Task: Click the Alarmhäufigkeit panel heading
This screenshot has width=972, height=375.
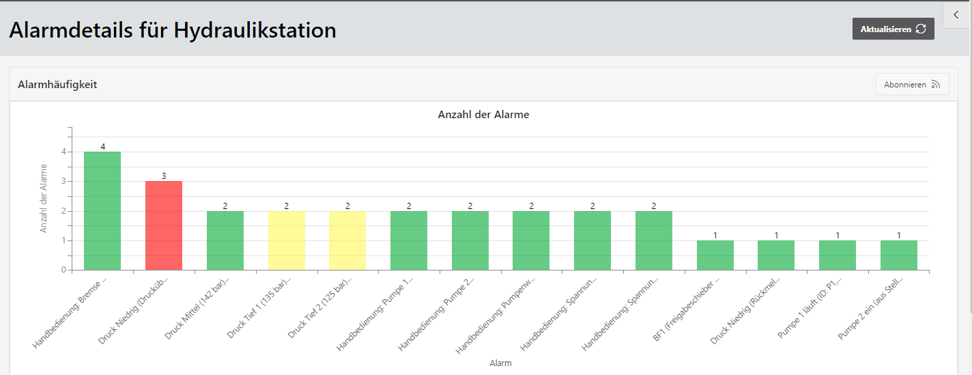Action: pyautogui.click(x=57, y=85)
